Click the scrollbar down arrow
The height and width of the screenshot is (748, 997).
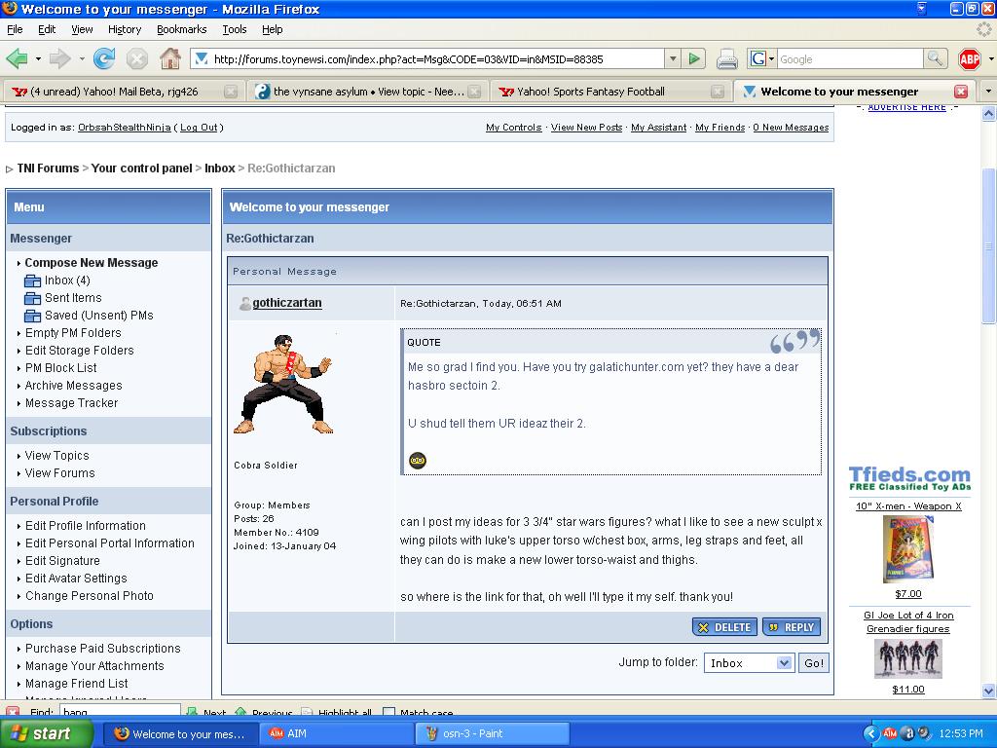click(989, 691)
